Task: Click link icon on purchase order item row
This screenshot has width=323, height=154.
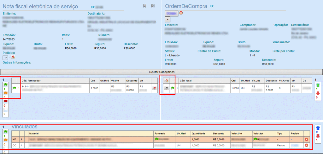Action: [x=166, y=88]
